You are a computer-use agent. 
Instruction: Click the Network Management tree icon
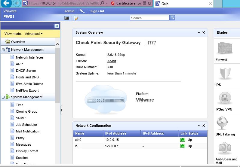[8, 49]
